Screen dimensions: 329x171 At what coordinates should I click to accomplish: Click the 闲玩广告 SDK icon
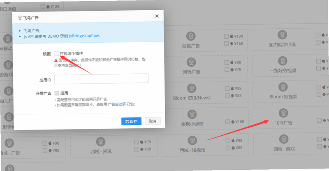pos(191,62)
